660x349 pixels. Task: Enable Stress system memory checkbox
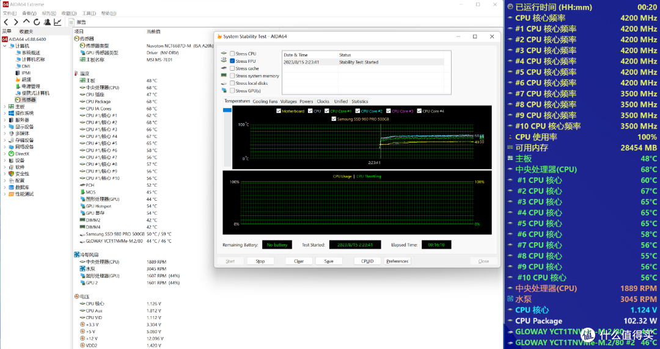click(232, 76)
